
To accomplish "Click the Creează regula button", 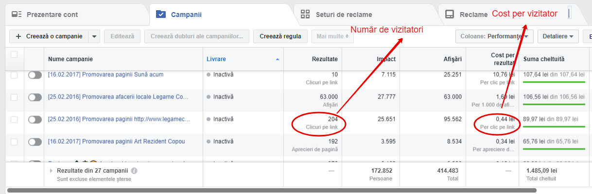I will [280, 36].
